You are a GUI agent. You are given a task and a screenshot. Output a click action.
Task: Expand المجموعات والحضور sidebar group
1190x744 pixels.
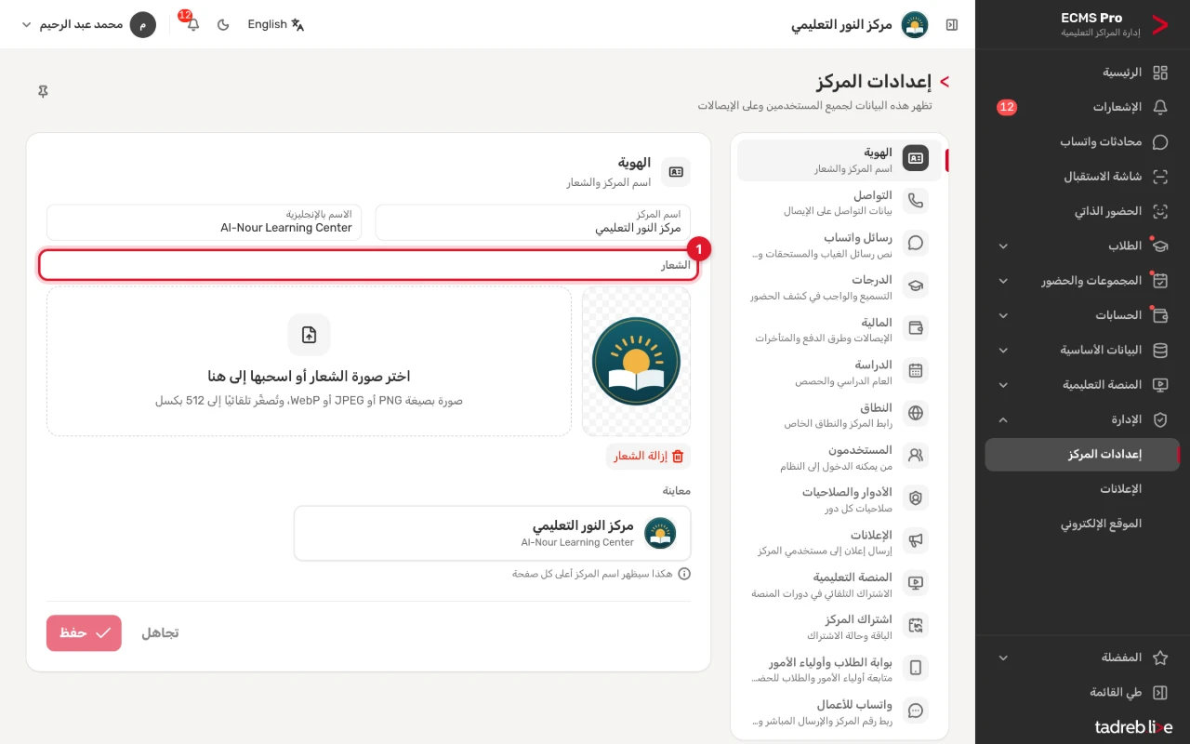[1082, 281]
